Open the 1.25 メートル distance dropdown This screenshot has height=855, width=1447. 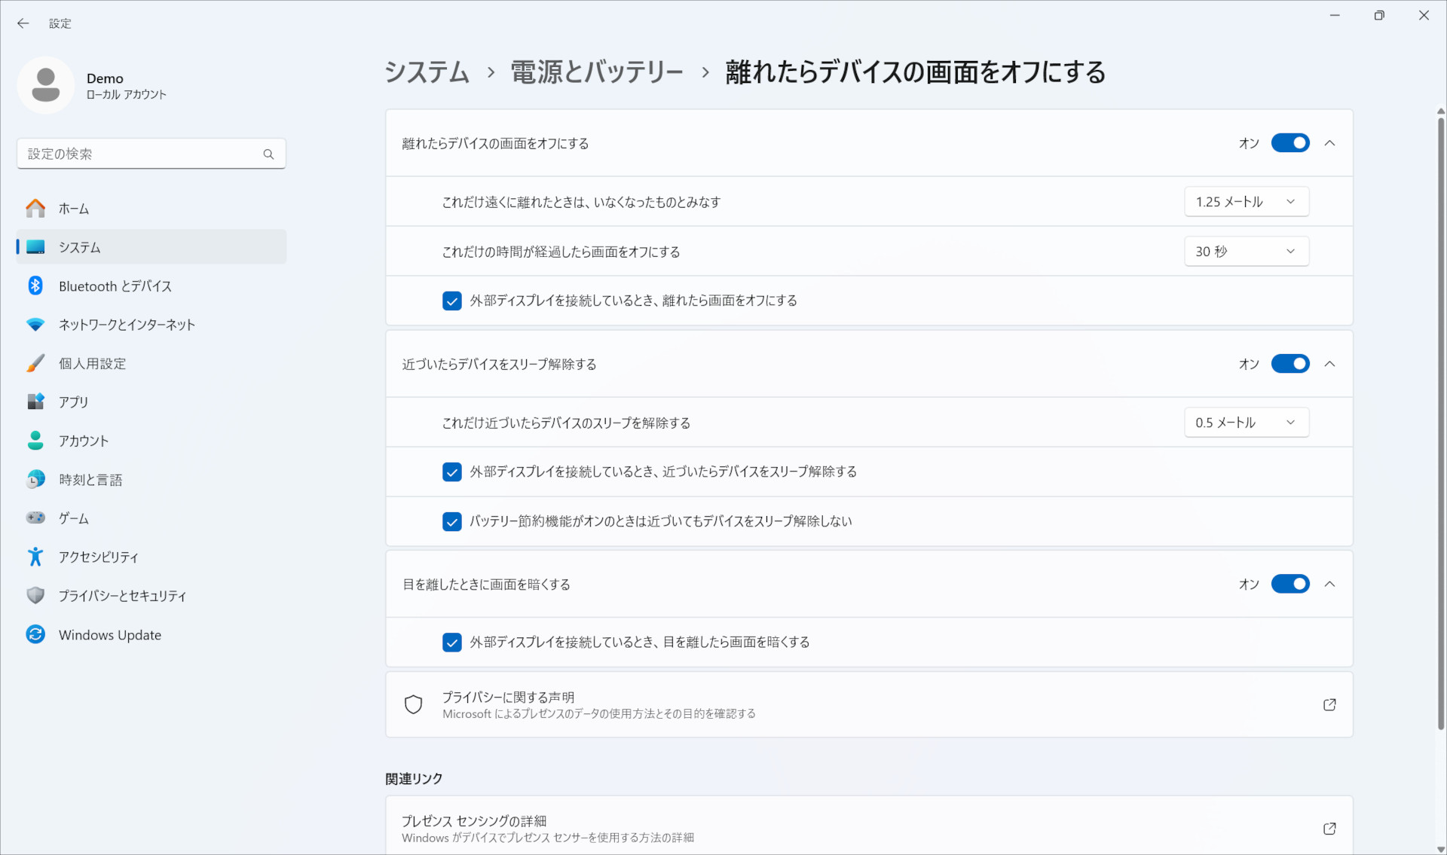tap(1247, 201)
